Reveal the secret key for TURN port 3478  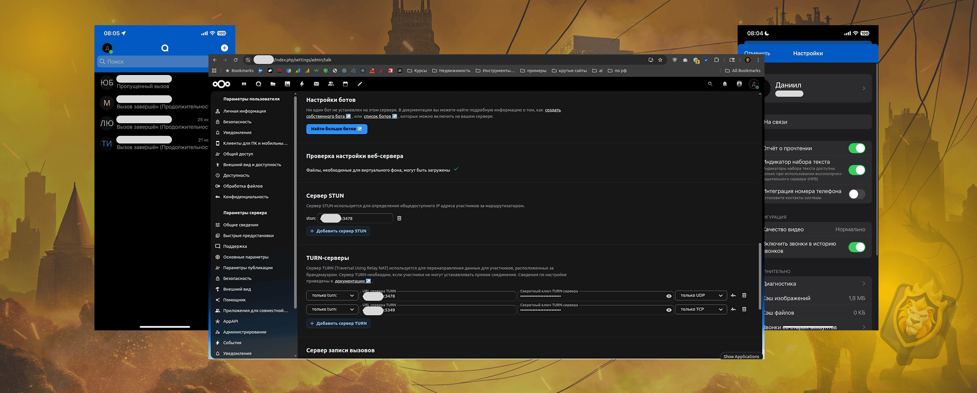668,296
